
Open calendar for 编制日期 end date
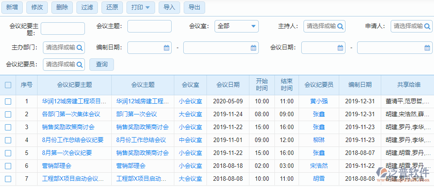point(253,48)
